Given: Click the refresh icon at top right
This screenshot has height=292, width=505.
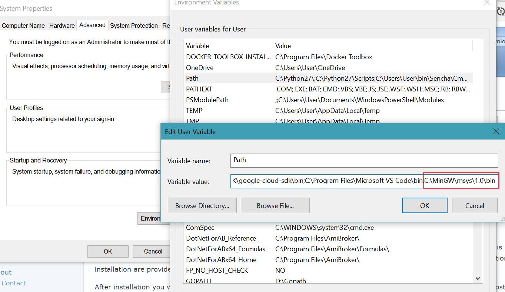Looking at the screenshot, I should [501, 11].
